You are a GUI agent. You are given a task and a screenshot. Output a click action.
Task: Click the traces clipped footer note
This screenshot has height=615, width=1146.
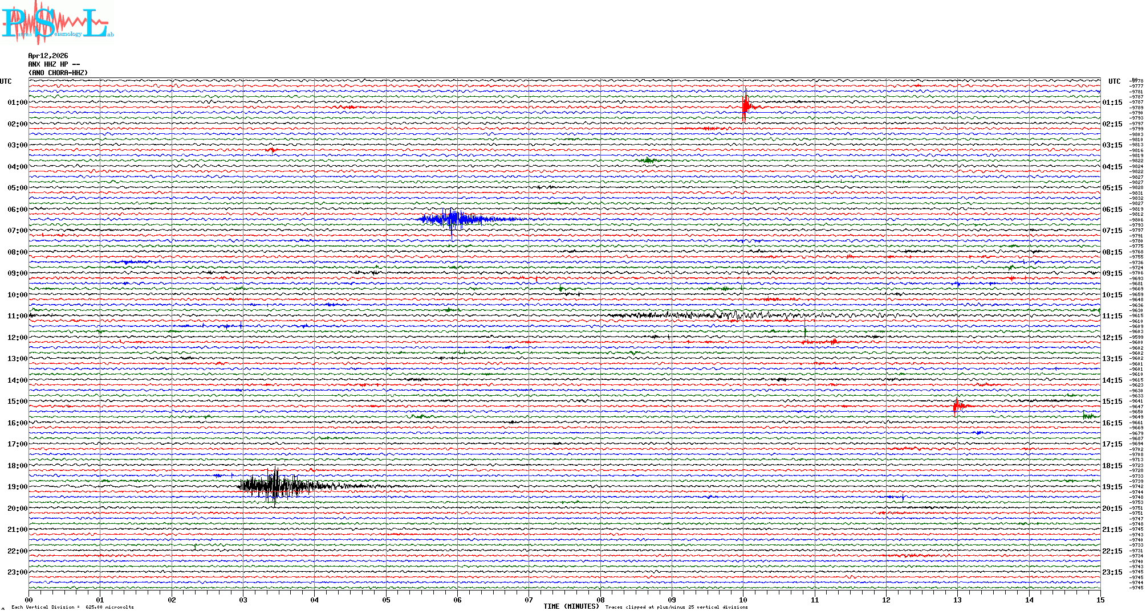coord(676,607)
